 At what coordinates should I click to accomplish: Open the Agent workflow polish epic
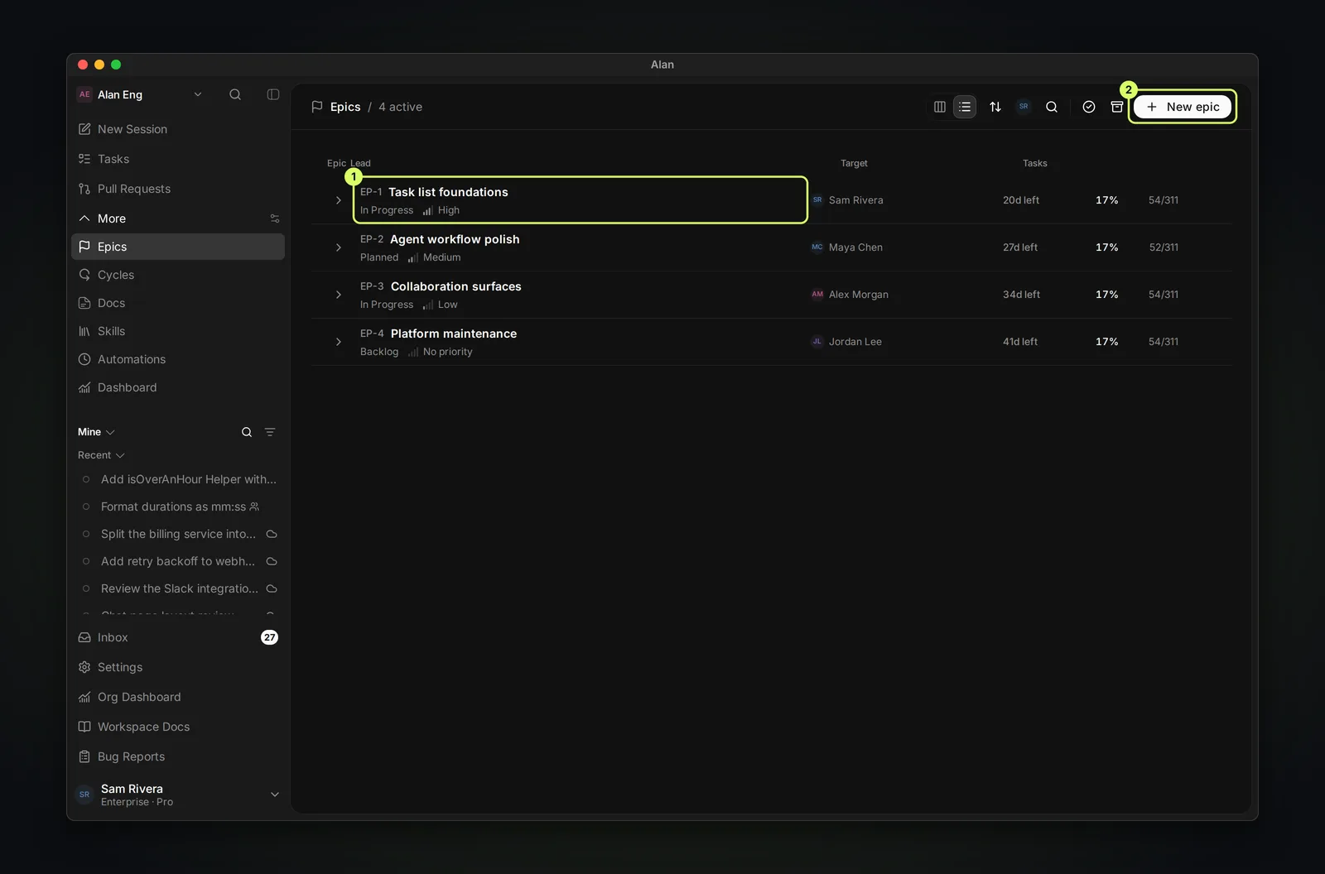tap(455, 239)
